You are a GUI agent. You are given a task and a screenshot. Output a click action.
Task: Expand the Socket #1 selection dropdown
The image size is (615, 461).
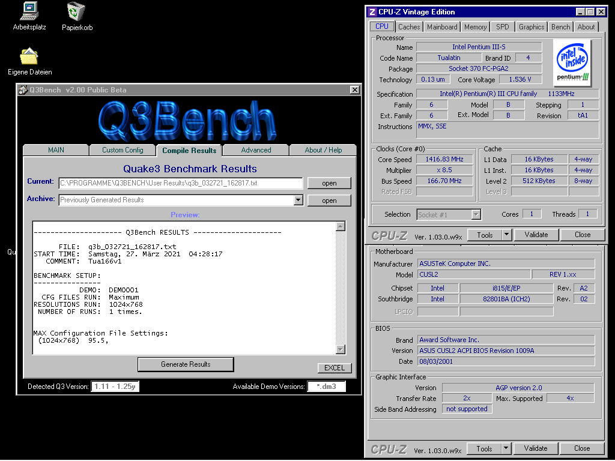tap(476, 214)
